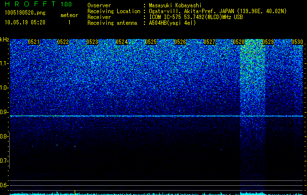
Task: Click the 0522 time marker
Action: click(x=63, y=42)
